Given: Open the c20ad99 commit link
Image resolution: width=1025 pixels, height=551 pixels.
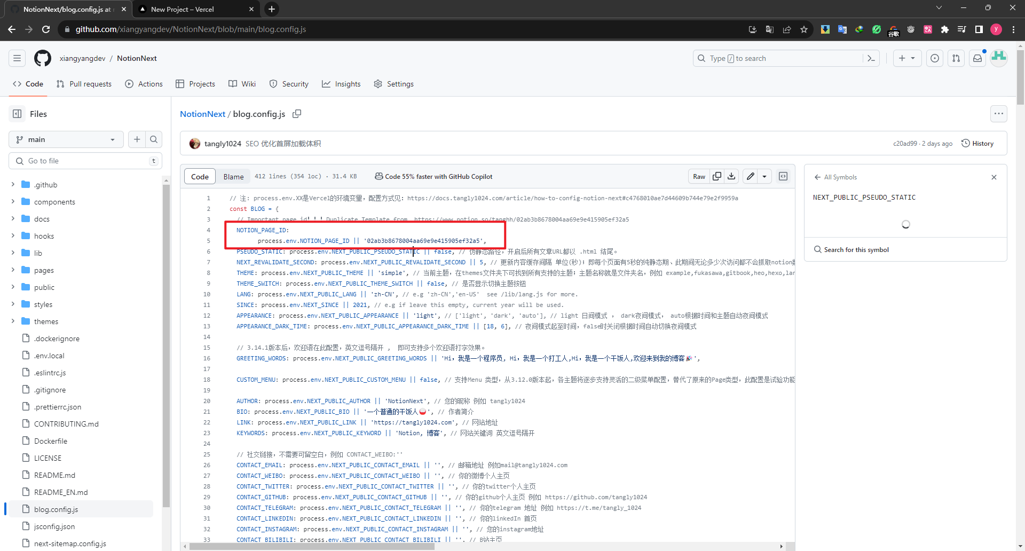Looking at the screenshot, I should [x=905, y=144].
